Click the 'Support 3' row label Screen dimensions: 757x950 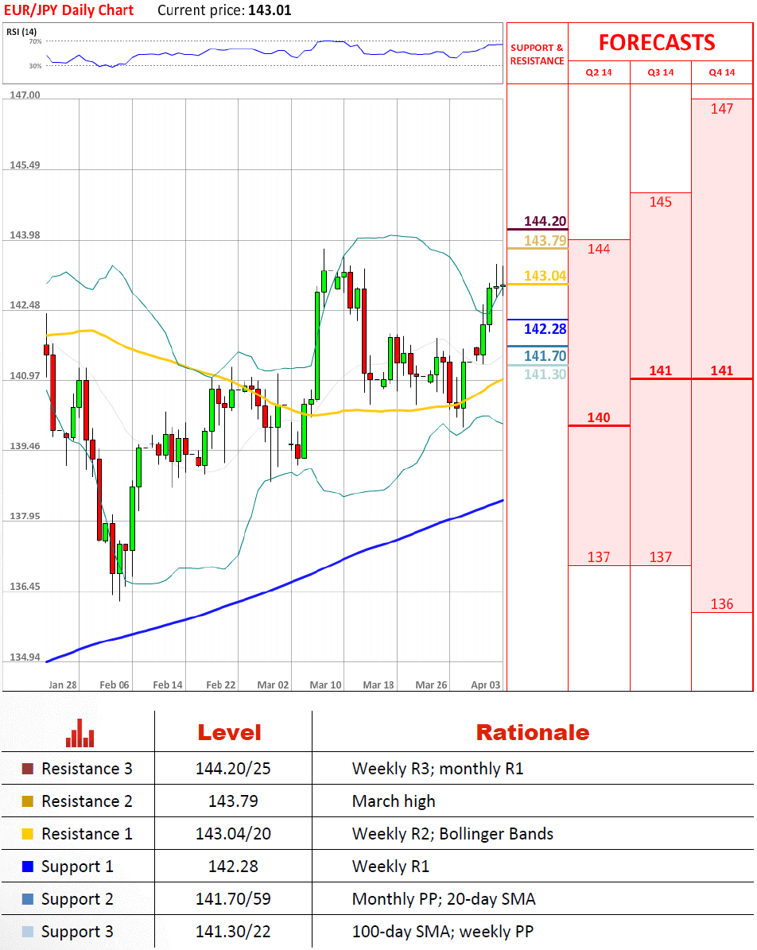point(77,933)
